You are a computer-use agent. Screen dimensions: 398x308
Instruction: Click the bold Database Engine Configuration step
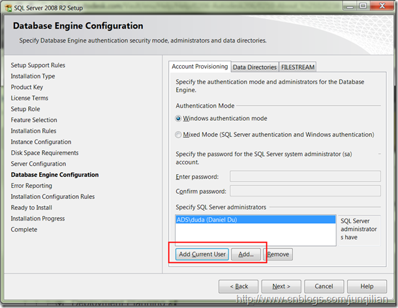point(55,175)
